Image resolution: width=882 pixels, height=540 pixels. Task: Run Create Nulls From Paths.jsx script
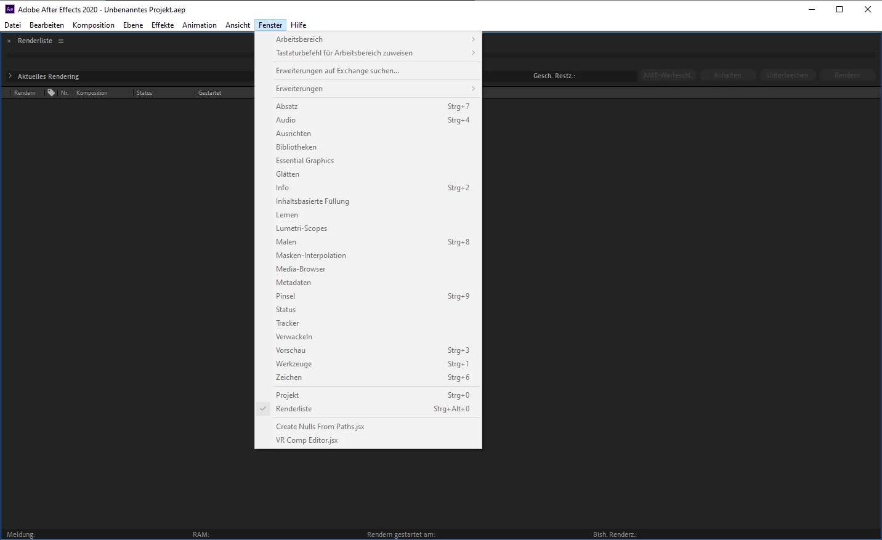(x=368, y=427)
